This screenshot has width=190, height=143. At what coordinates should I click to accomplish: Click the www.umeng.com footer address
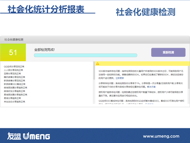point(161,136)
